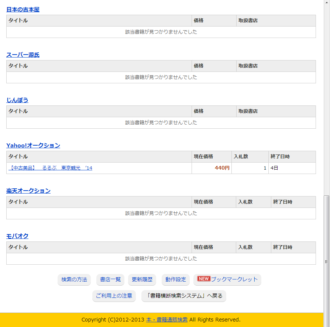Click the じんぼう 取扱書店 column header

pyautogui.click(x=276, y=111)
